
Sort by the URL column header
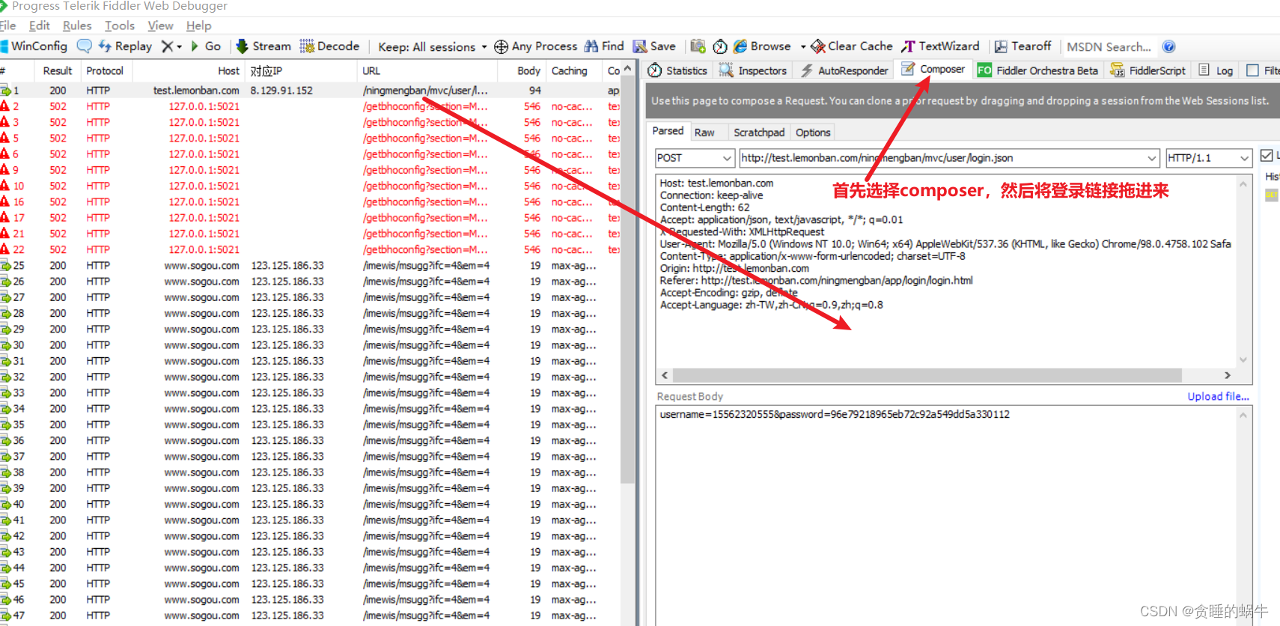427,70
